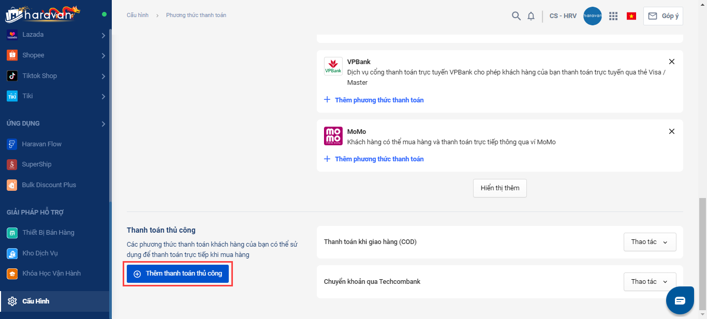
Task: Open Cấu Hình menu item
Action: pyautogui.click(x=55, y=301)
